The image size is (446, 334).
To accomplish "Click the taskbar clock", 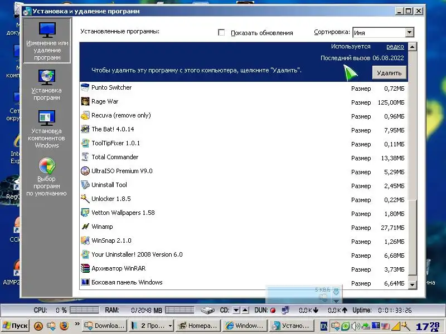I will point(428,326).
